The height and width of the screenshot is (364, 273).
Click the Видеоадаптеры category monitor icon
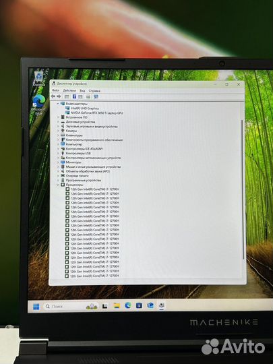point(63,104)
